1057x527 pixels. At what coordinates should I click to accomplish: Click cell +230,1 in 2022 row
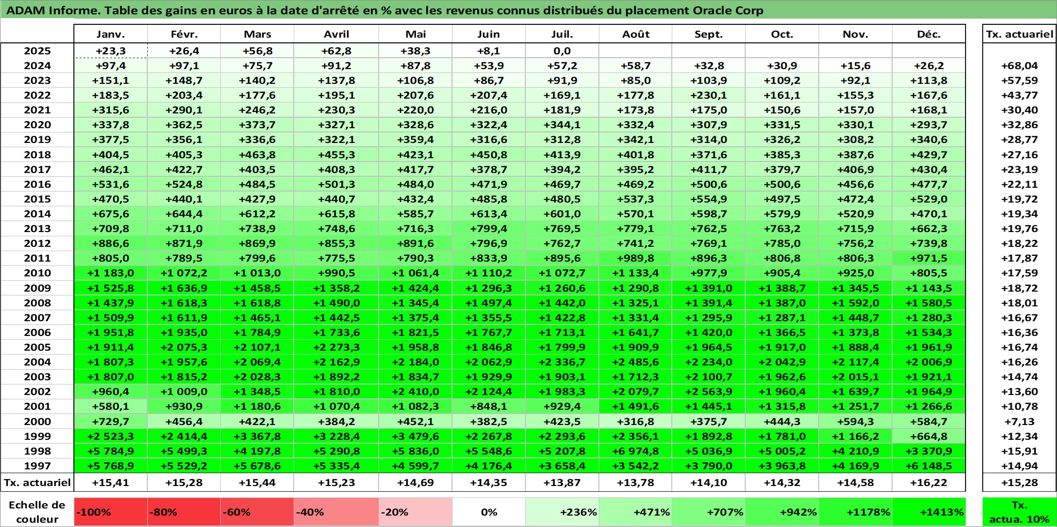click(x=708, y=95)
